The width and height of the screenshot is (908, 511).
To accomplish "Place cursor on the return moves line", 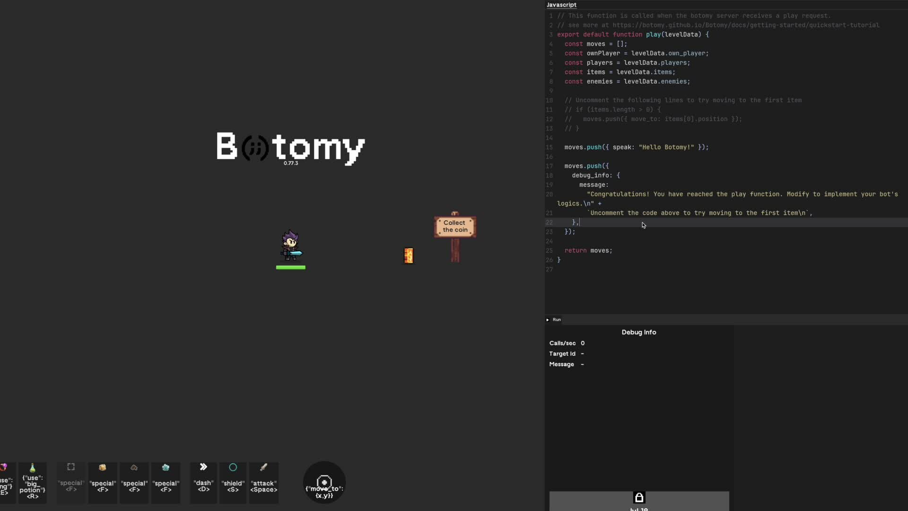I will click(x=588, y=251).
